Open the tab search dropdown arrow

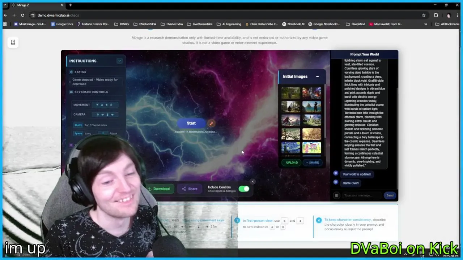4,5
